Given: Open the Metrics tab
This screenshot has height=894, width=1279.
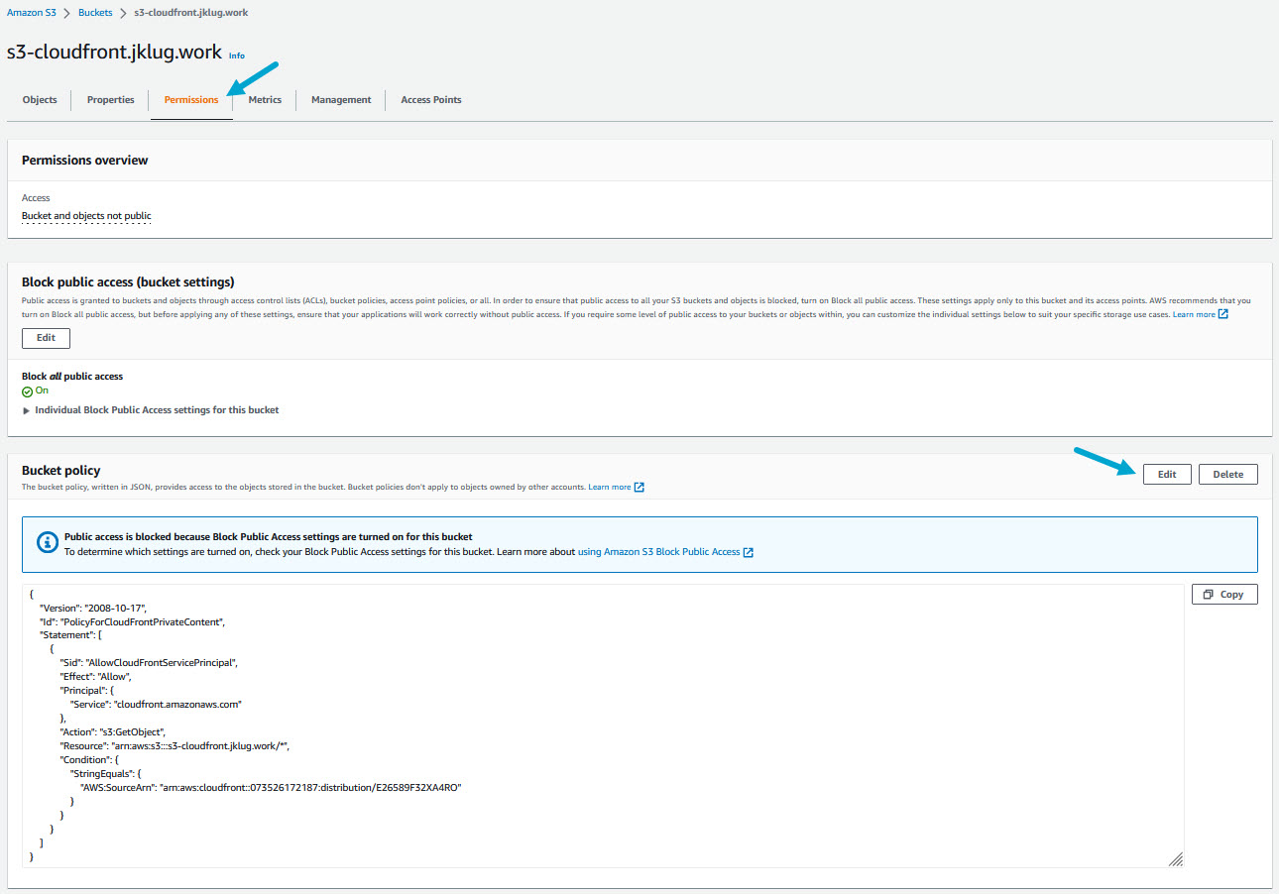Looking at the screenshot, I should pos(265,100).
